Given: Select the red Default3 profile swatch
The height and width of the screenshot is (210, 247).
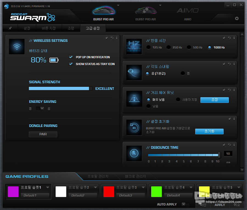Looking at the screenshot, I should [109, 192].
